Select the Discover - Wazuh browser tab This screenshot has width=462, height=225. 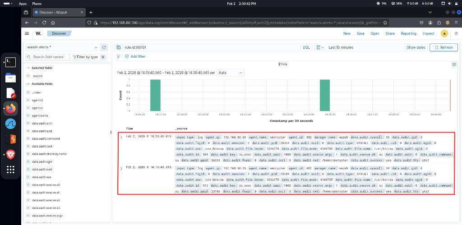(x=59, y=12)
